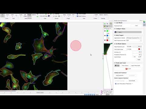Adjust the Probability Threshold stepper
This screenshot has width=146, height=109.
pos(141,54)
